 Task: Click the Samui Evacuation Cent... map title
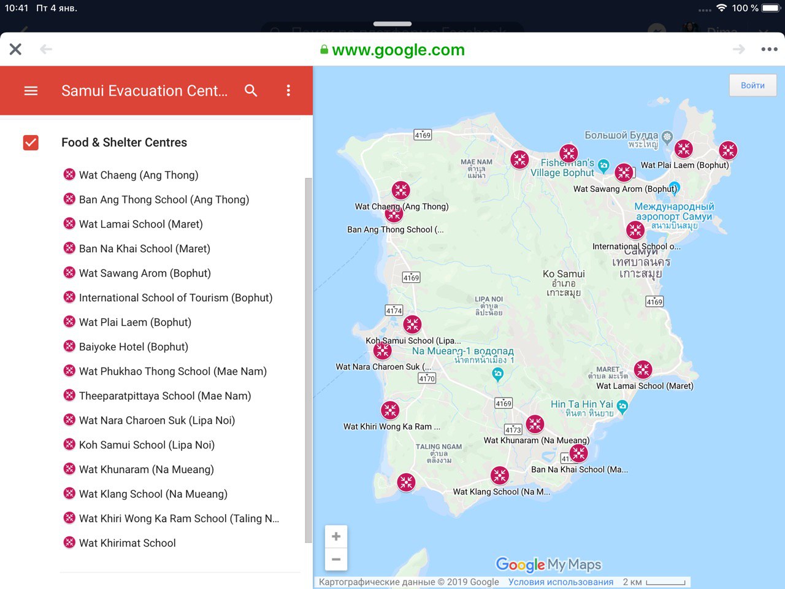[145, 91]
